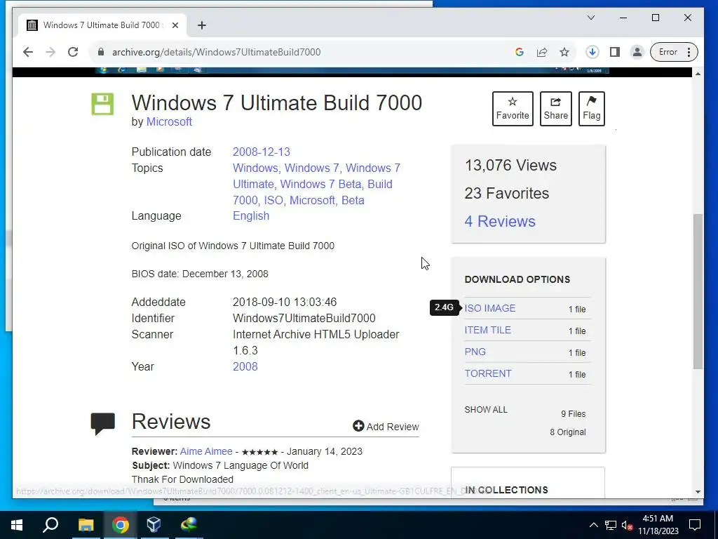Open File Explorer from the taskbar
Screen dimensions: 718x539
(x=86, y=525)
